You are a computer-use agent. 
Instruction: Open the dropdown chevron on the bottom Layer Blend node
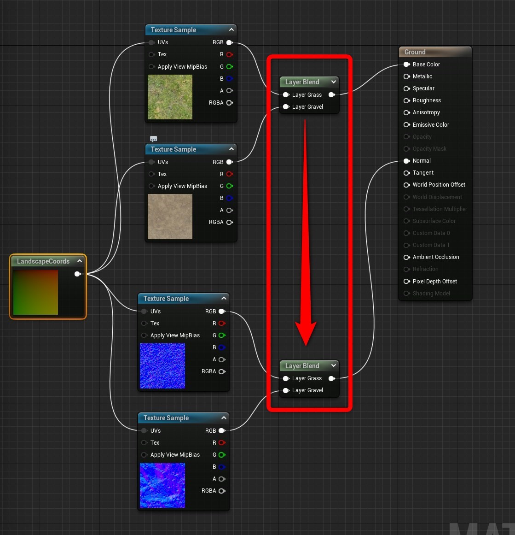point(334,365)
